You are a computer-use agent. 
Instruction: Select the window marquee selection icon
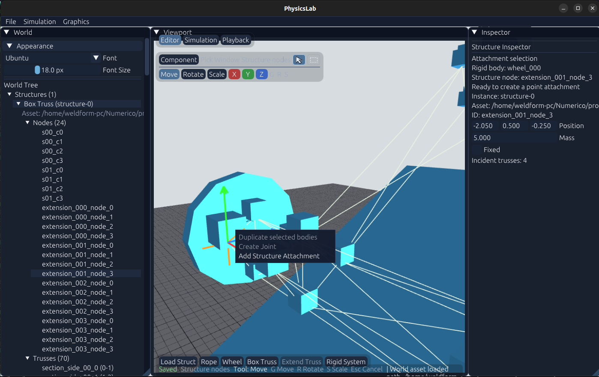(314, 60)
